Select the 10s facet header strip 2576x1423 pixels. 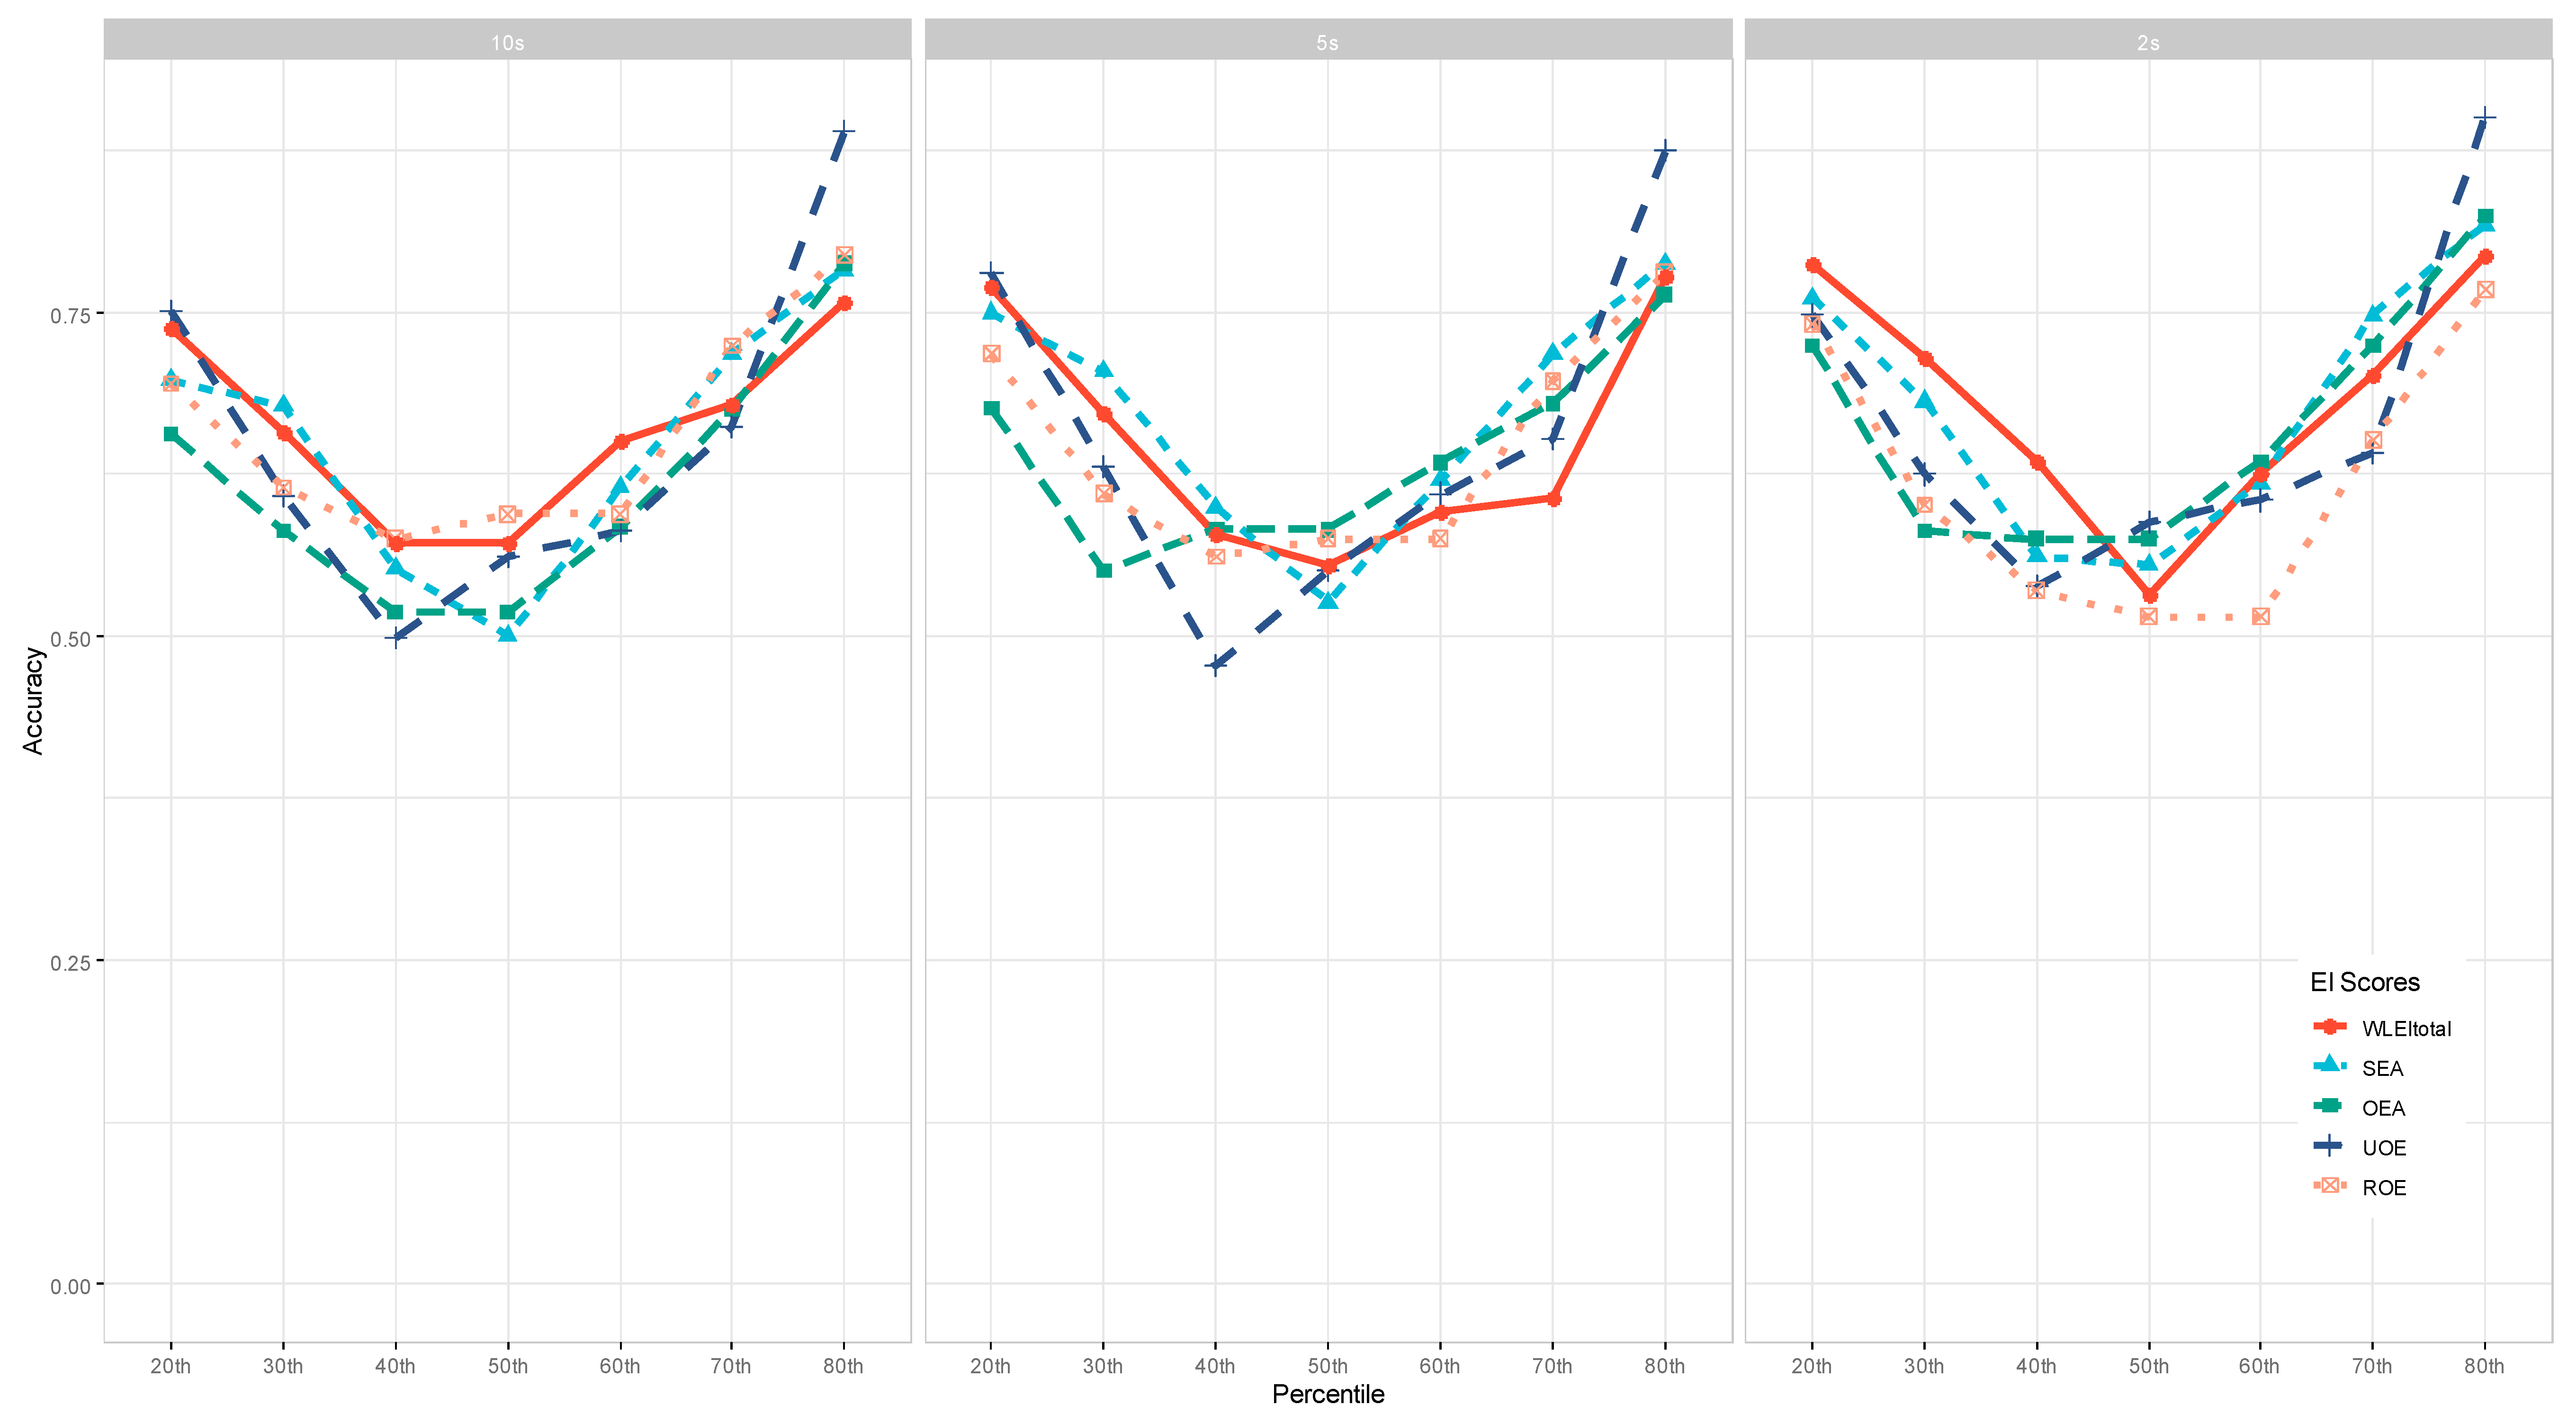(507, 41)
